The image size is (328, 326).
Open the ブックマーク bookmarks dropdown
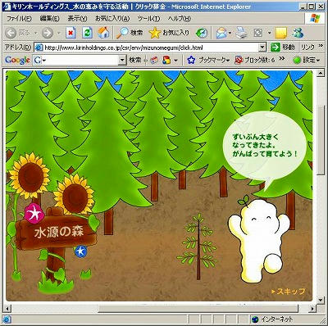[209, 60]
